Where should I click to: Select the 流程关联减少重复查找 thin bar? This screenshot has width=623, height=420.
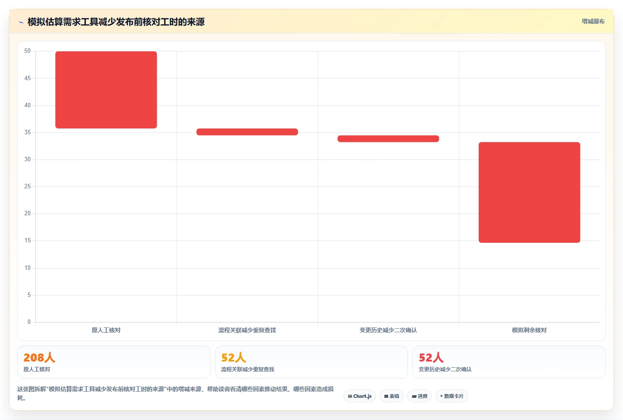point(247,132)
